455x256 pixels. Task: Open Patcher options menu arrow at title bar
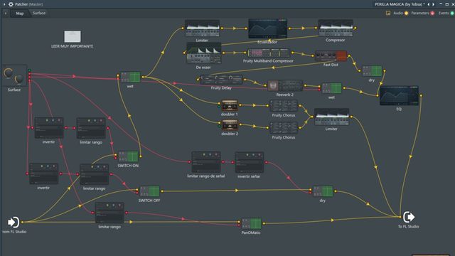(x=4, y=4)
